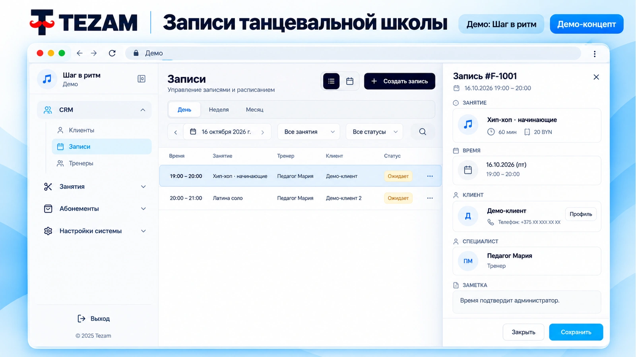Screen dimensions: 636x357
Task: Click the Ожидает status of Латина соло
Action: pyautogui.click(x=398, y=198)
